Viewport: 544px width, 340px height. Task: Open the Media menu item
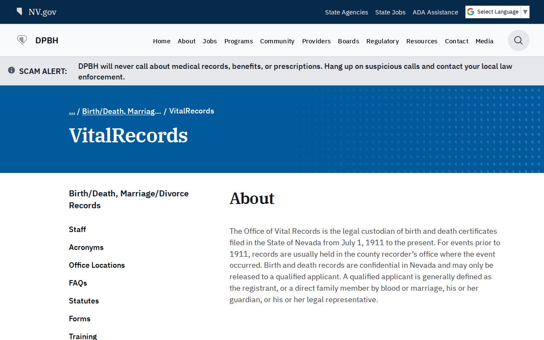pos(484,41)
